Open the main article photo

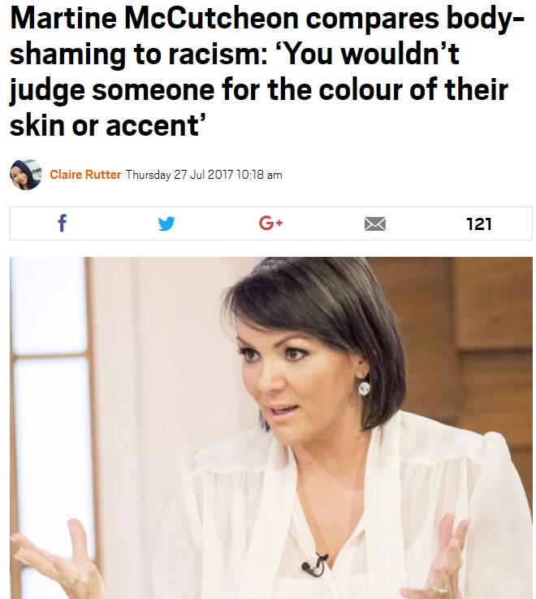click(x=271, y=428)
